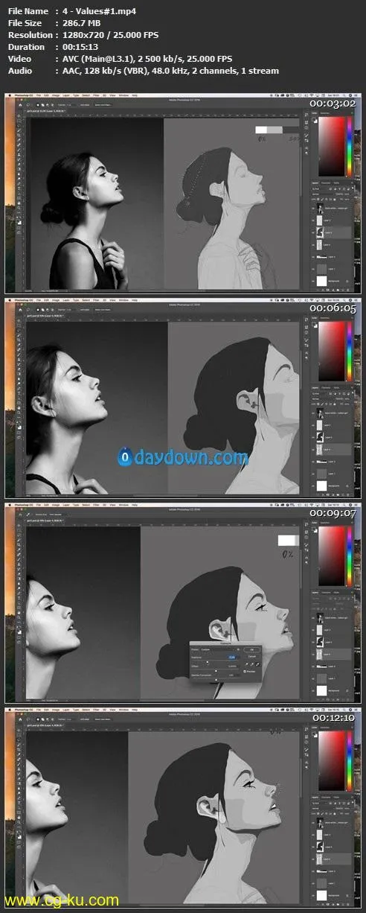Click the lock all icon in 00:06:05 Layers panel
The height and width of the screenshot is (913, 366).
pyautogui.click(x=335, y=404)
